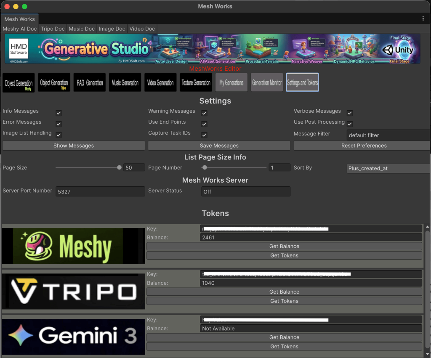Click the Tripo logo image
431x358 pixels.
pyautogui.click(x=73, y=292)
